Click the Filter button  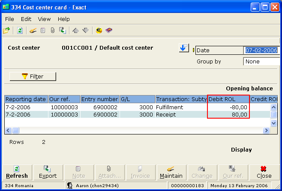click(x=33, y=77)
